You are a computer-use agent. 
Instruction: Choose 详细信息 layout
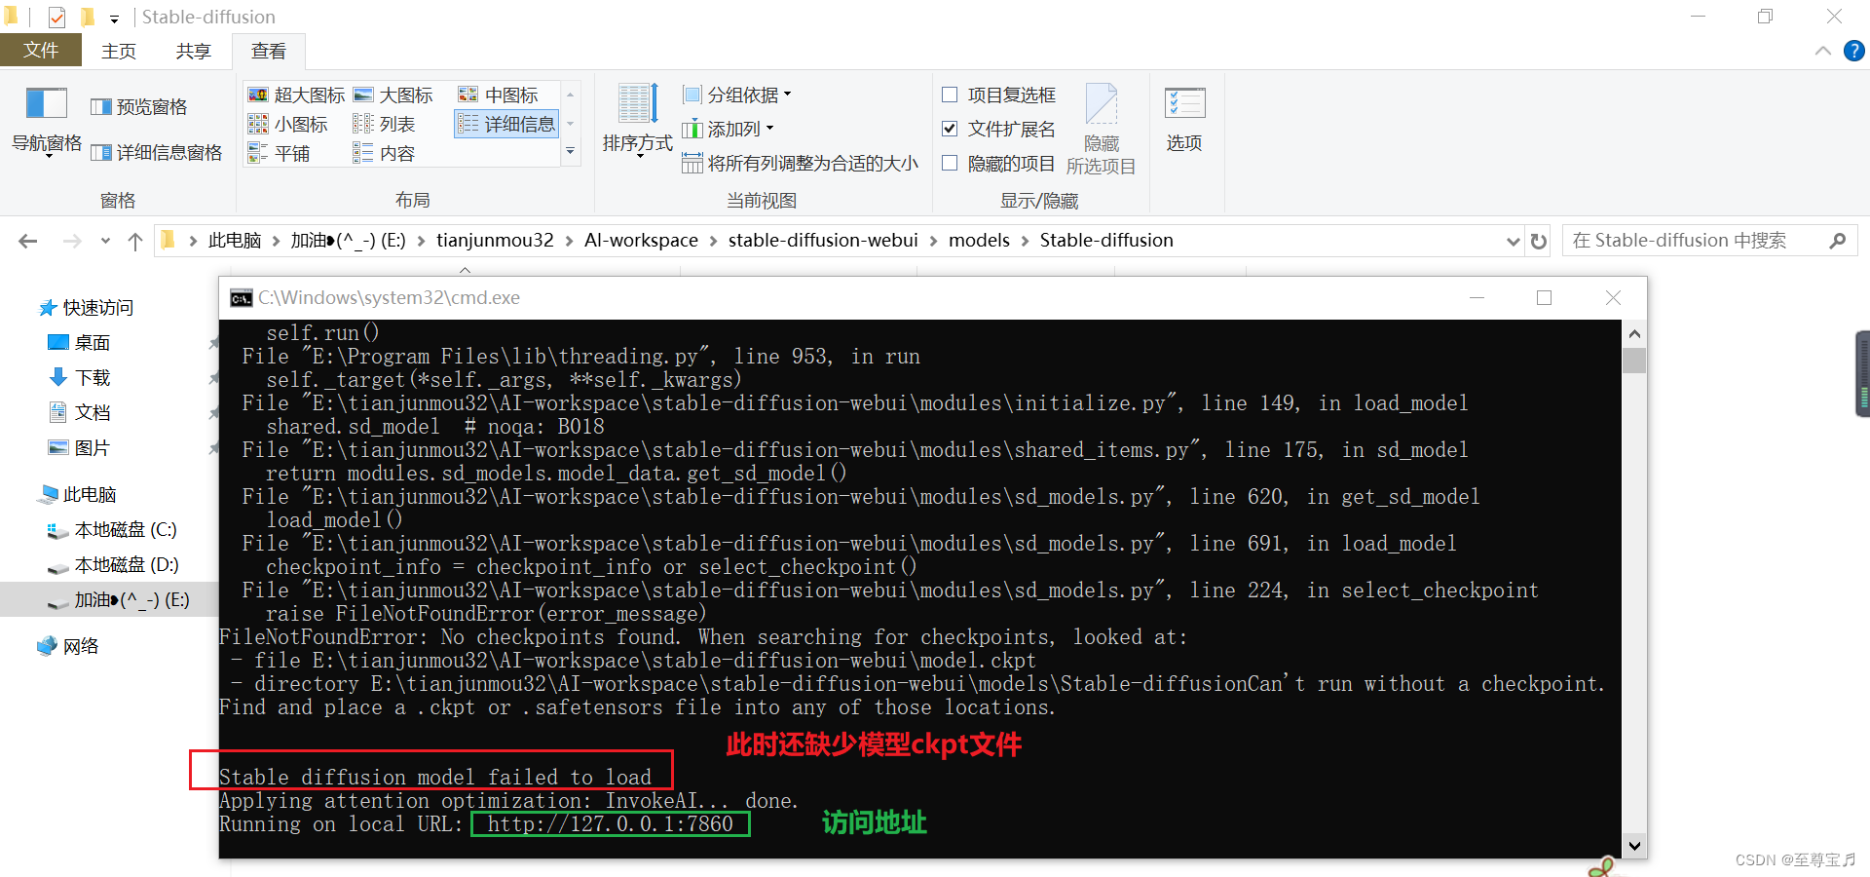(506, 124)
